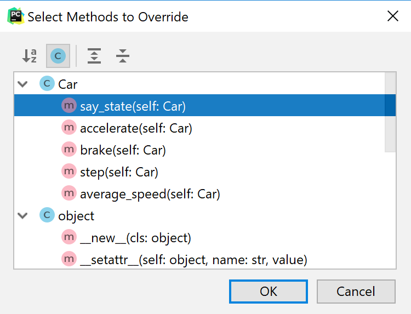Viewport: 411px width, 314px height.
Task: Sort methods alphabetically with the a-z icon
Action: [30, 56]
